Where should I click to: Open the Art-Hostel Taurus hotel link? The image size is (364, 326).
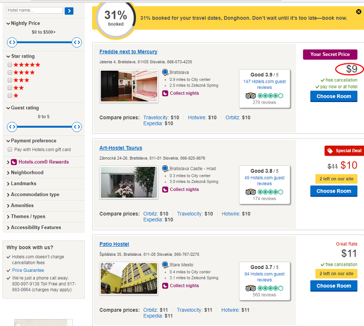pos(121,148)
